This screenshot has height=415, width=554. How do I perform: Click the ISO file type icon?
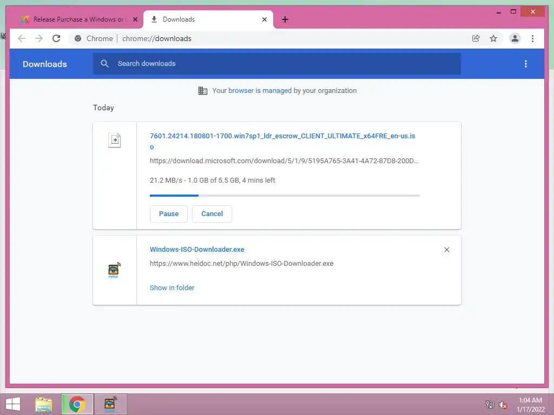pyautogui.click(x=115, y=140)
